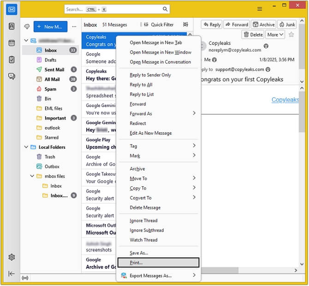Collapse the Local Folders tree
Screen dimensions: 309x286
(26, 147)
